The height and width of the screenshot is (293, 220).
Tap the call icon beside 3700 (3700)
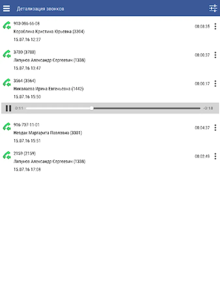7,54
